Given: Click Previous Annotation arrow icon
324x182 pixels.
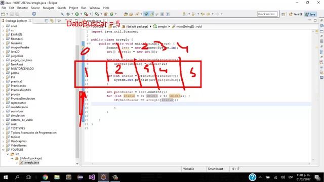Looking at the screenshot, I should pyautogui.click(x=193, y=14).
